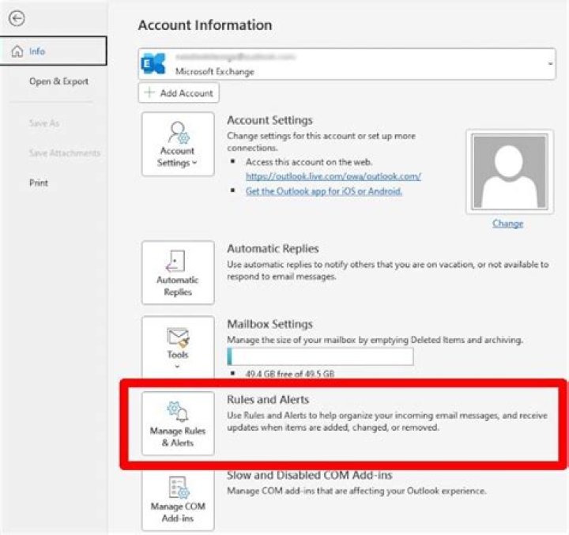Click the Change link under profile photo
Viewport: 569px width, 535px height.
[507, 224]
